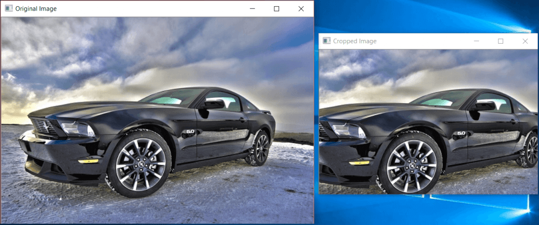The height and width of the screenshot is (225, 539).
Task: Minimize the Original Image window
Action: [252, 9]
